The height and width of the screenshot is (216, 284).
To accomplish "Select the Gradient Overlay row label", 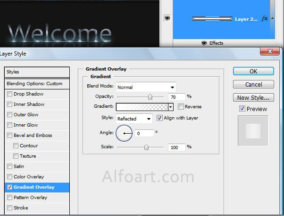I will coord(34,187).
